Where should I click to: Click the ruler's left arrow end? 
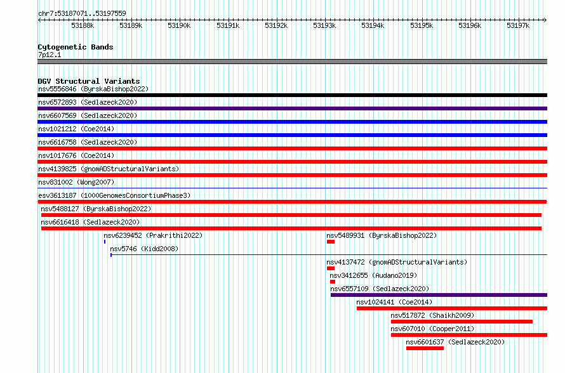(x=39, y=20)
